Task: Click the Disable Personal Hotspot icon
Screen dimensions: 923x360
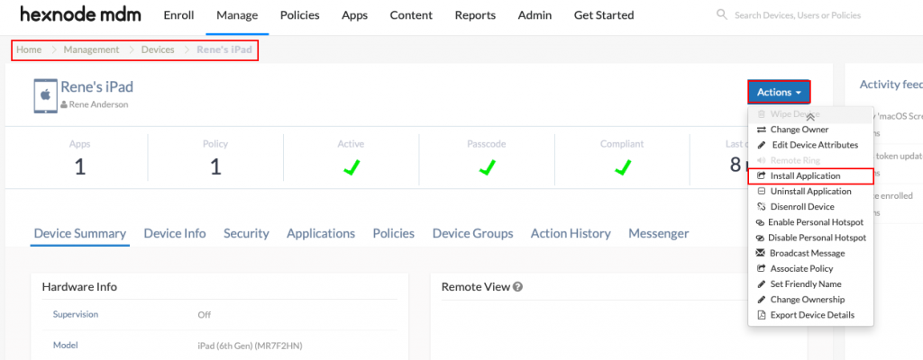Action: coord(759,238)
